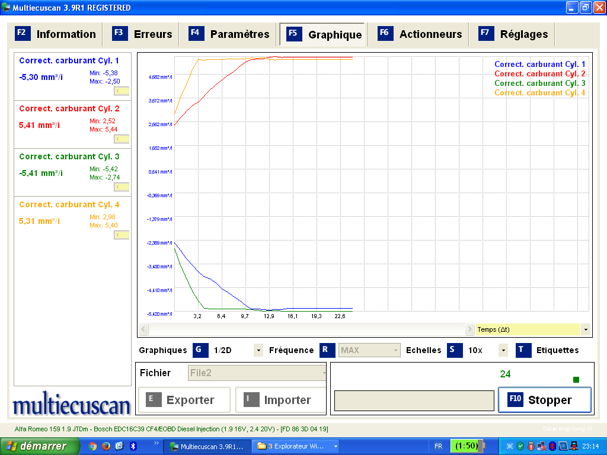
Task: Switch to the F4 Paramètres tab
Action: tap(230, 34)
